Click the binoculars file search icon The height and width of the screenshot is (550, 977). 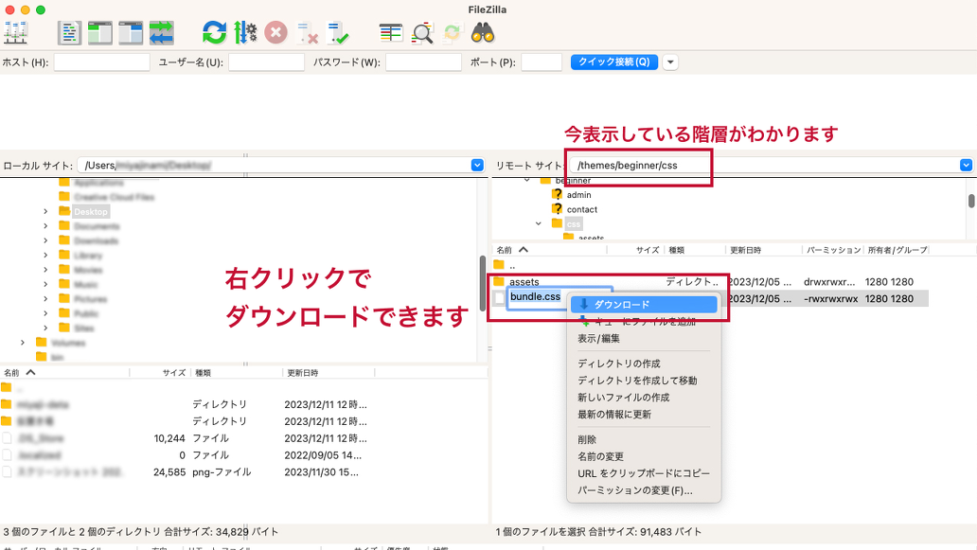[484, 32]
